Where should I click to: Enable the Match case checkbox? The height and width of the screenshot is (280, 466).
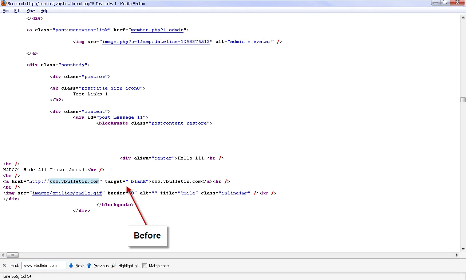145,266
